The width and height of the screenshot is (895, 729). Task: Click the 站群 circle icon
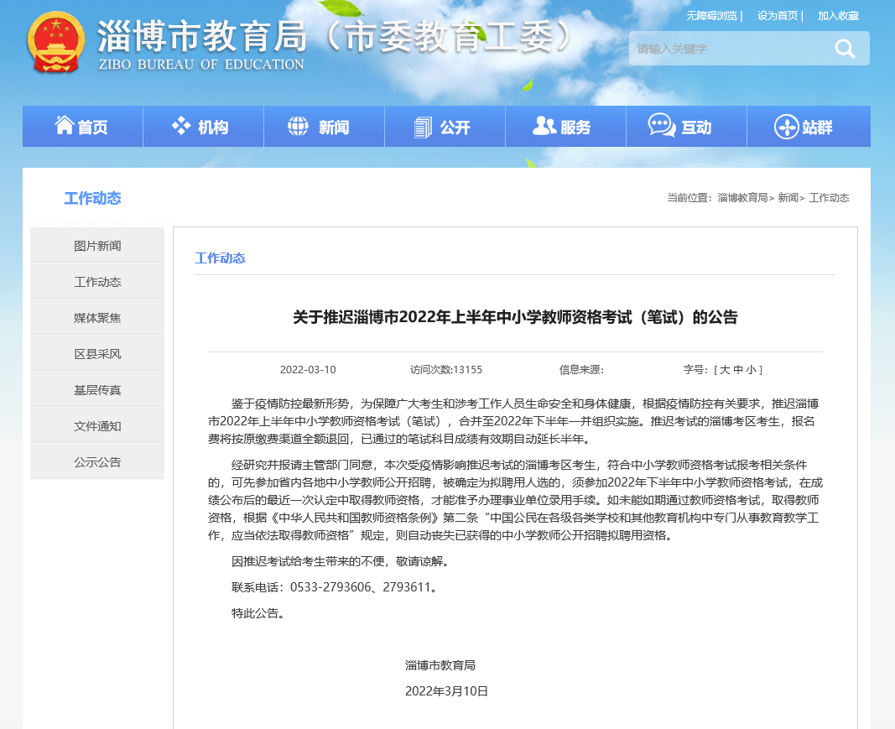pos(786,127)
